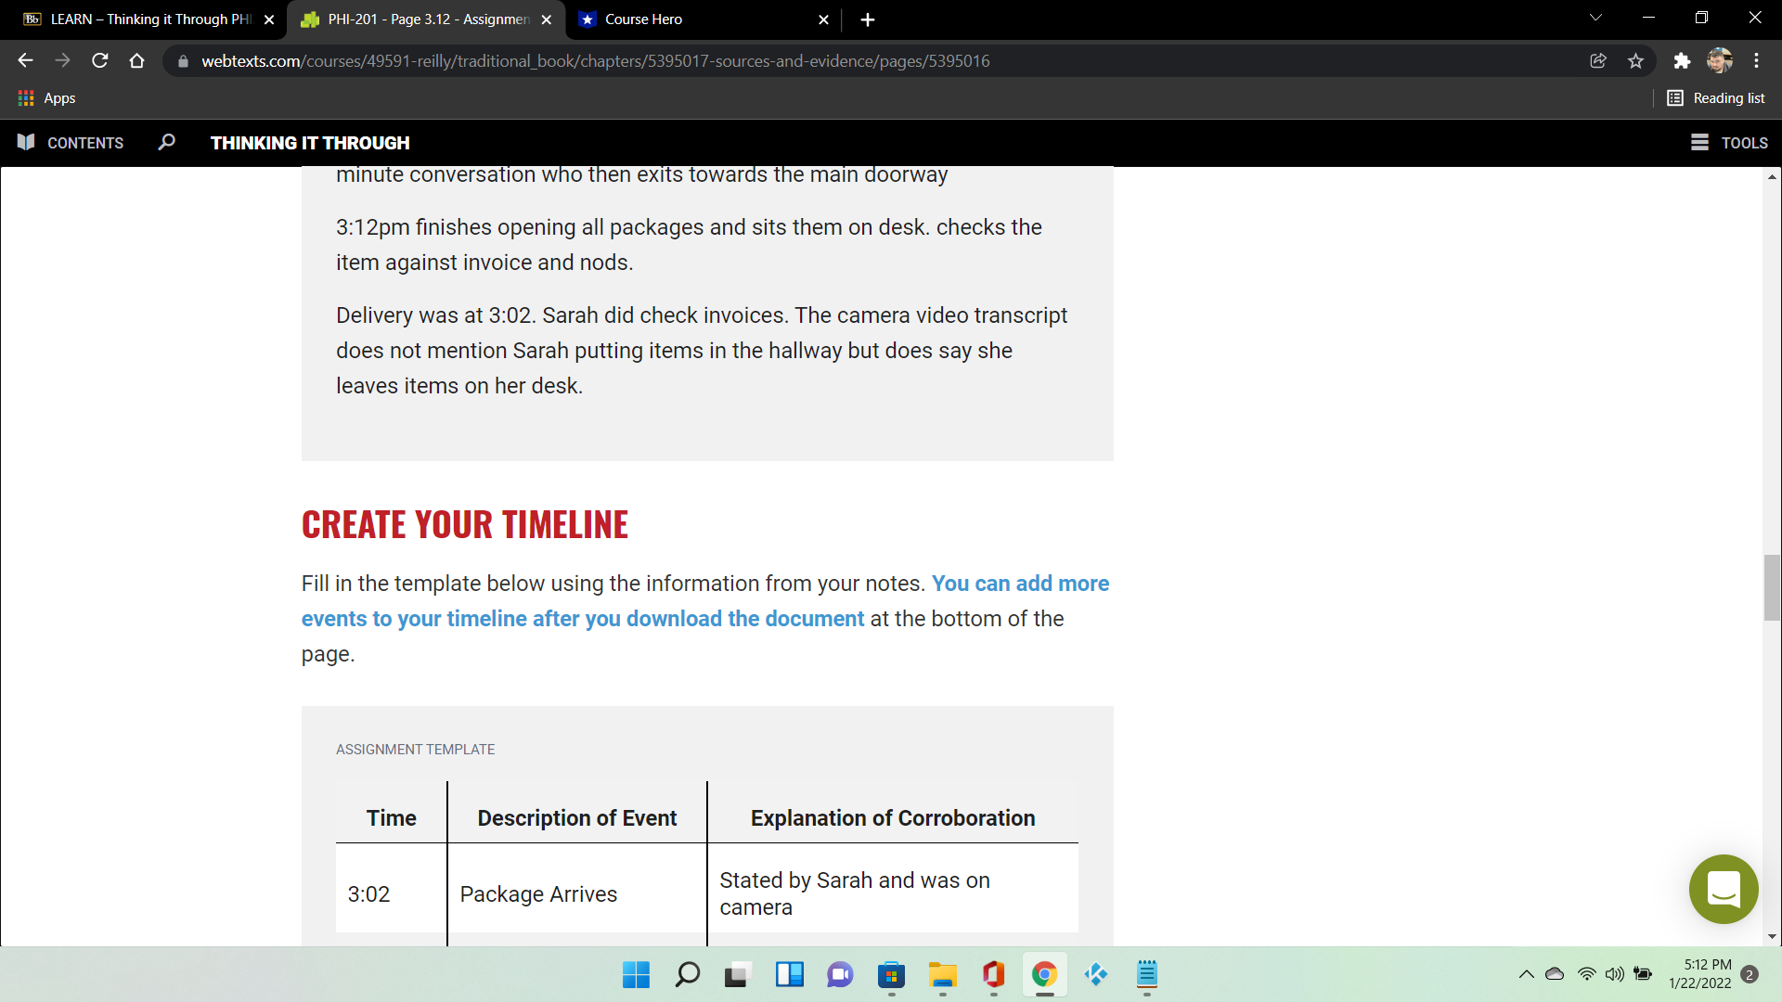1782x1002 pixels.
Task: Click the page vertical scrollbar thumb
Action: pos(1772,587)
